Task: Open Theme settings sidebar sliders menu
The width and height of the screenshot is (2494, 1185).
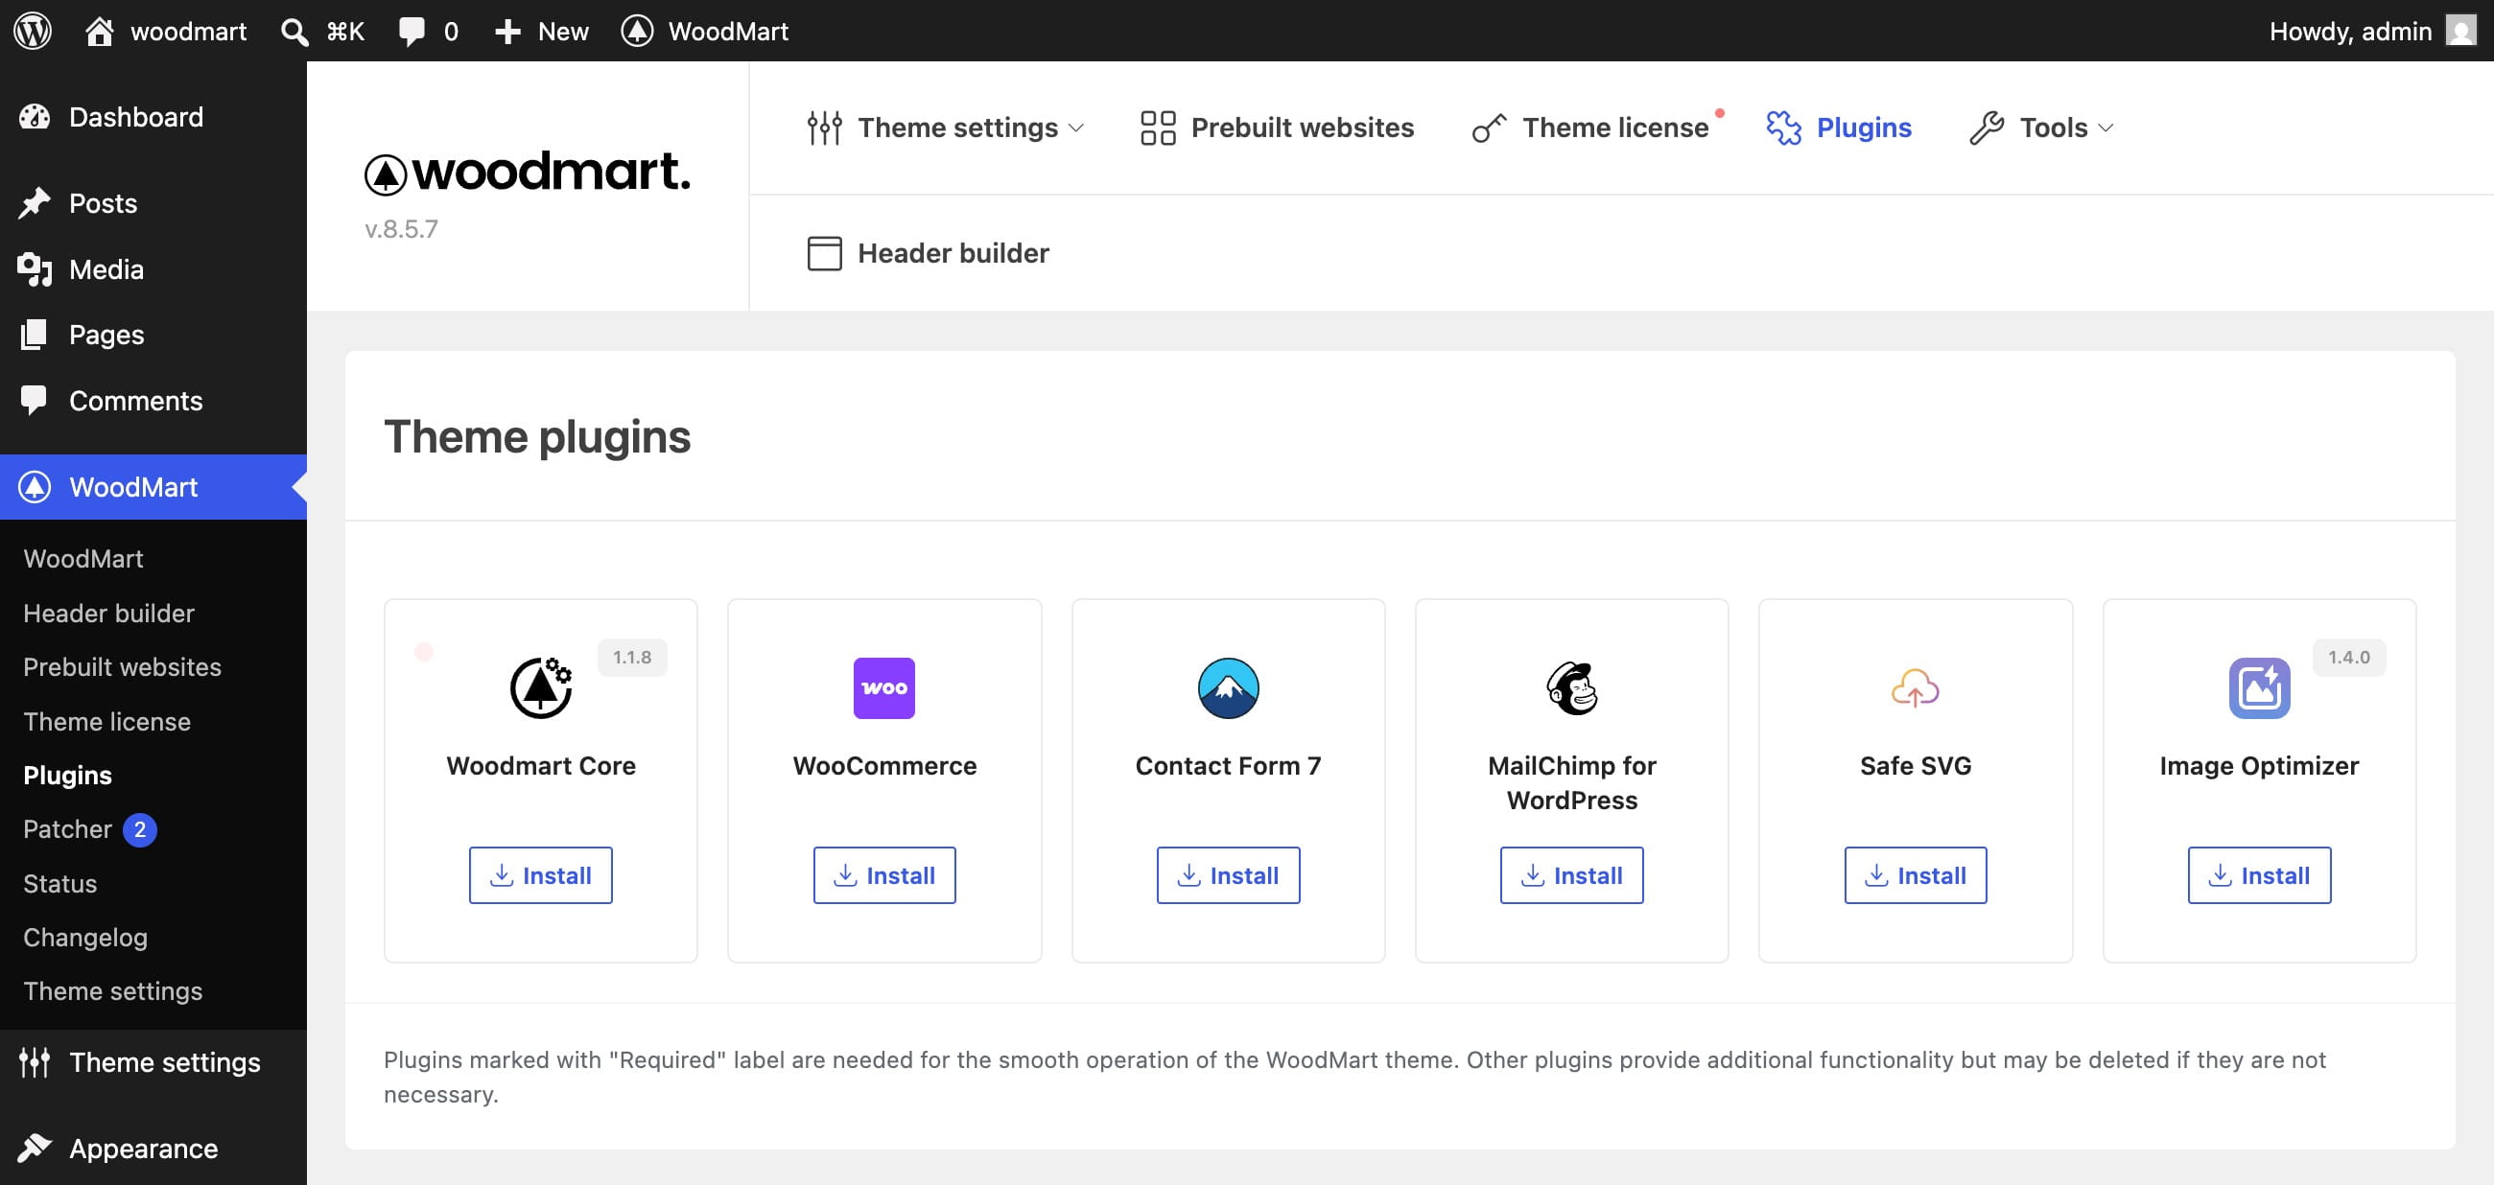Action: click(x=153, y=1062)
